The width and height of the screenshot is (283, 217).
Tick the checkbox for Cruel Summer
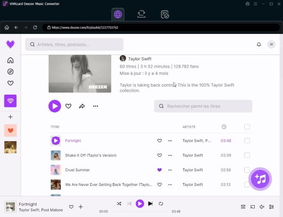point(247,170)
